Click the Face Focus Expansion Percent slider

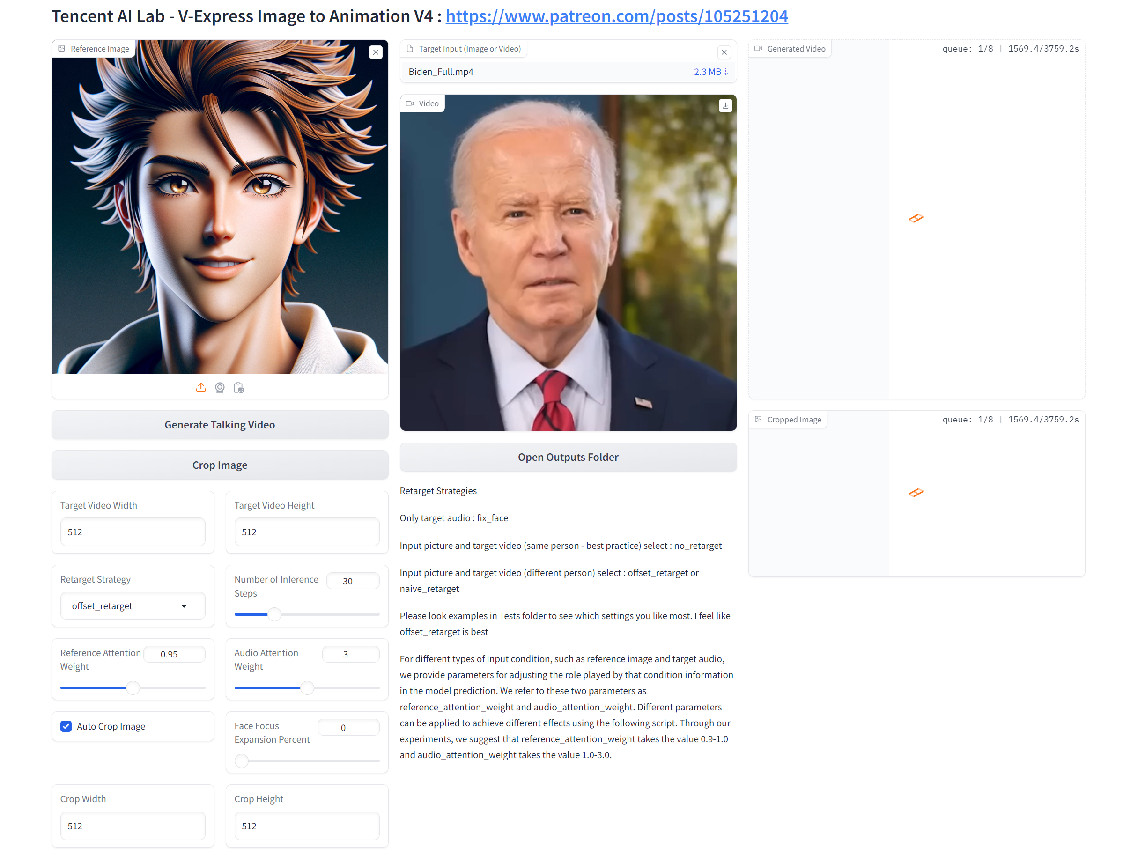point(242,760)
